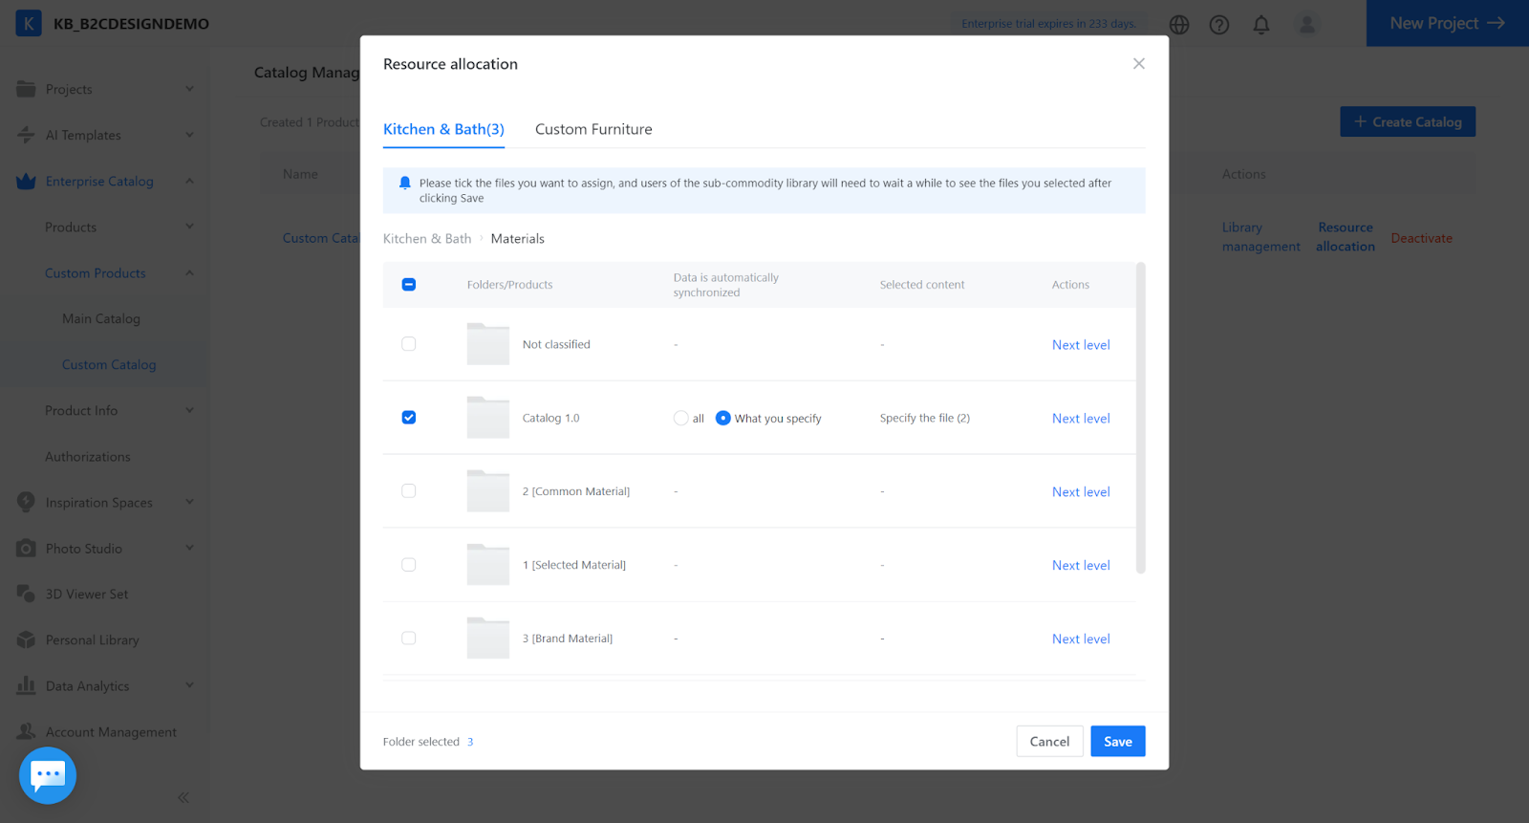Open Next level for 2 [Common Material]

coord(1081,492)
